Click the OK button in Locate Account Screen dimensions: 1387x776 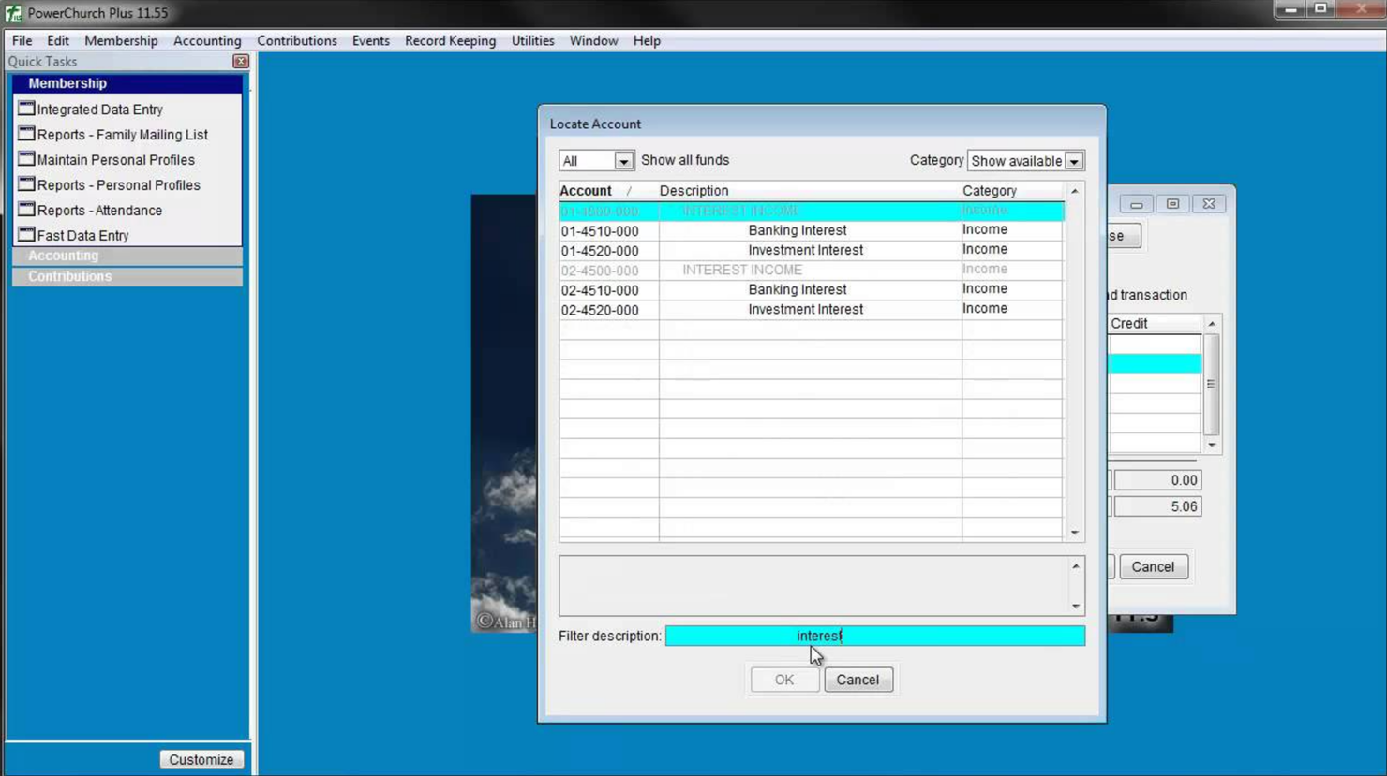pyautogui.click(x=784, y=680)
